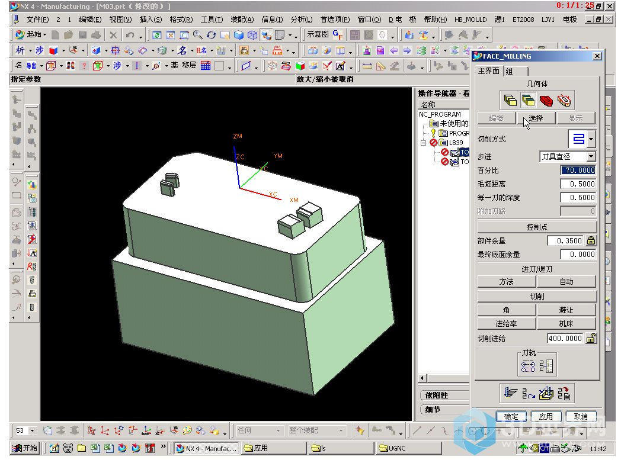Click the Zoom in/out magnifier icon
This screenshot has width=621, height=463.
[198, 35]
